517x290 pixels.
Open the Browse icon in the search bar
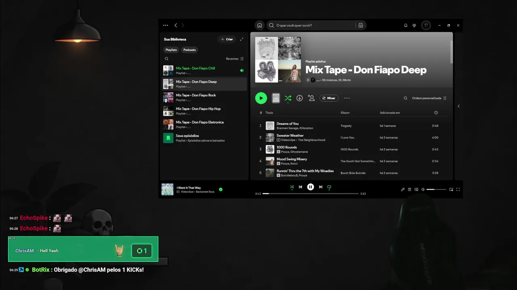361,25
